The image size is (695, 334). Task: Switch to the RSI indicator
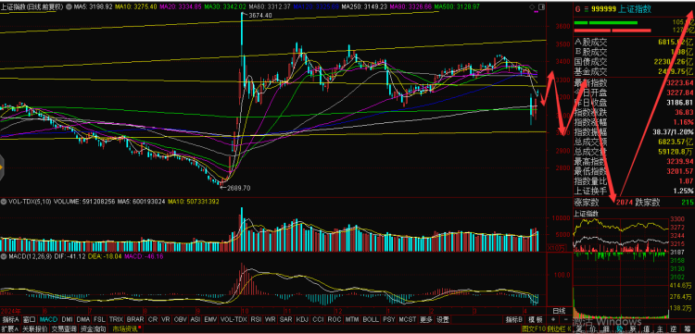[256, 319]
